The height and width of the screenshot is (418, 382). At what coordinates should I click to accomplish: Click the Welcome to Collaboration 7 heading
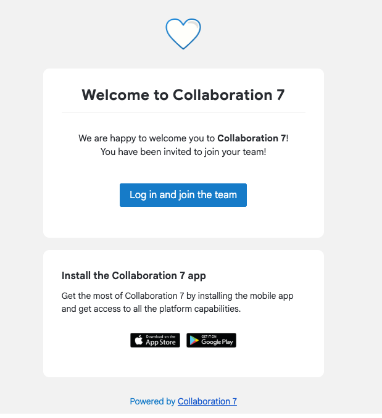click(183, 95)
